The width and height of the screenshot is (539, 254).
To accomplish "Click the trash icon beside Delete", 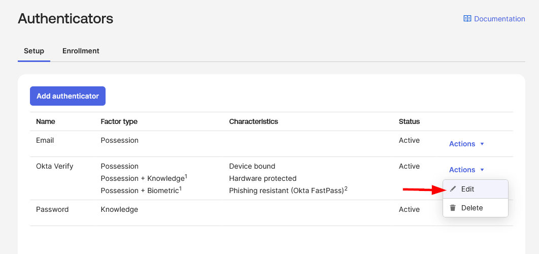I will point(453,208).
